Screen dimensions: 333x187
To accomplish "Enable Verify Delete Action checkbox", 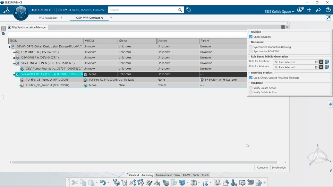I will click(x=251, y=92).
